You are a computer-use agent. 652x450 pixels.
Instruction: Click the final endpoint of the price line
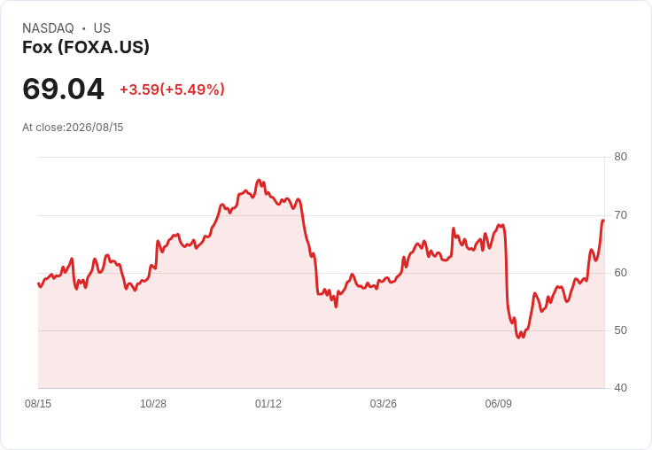603,221
